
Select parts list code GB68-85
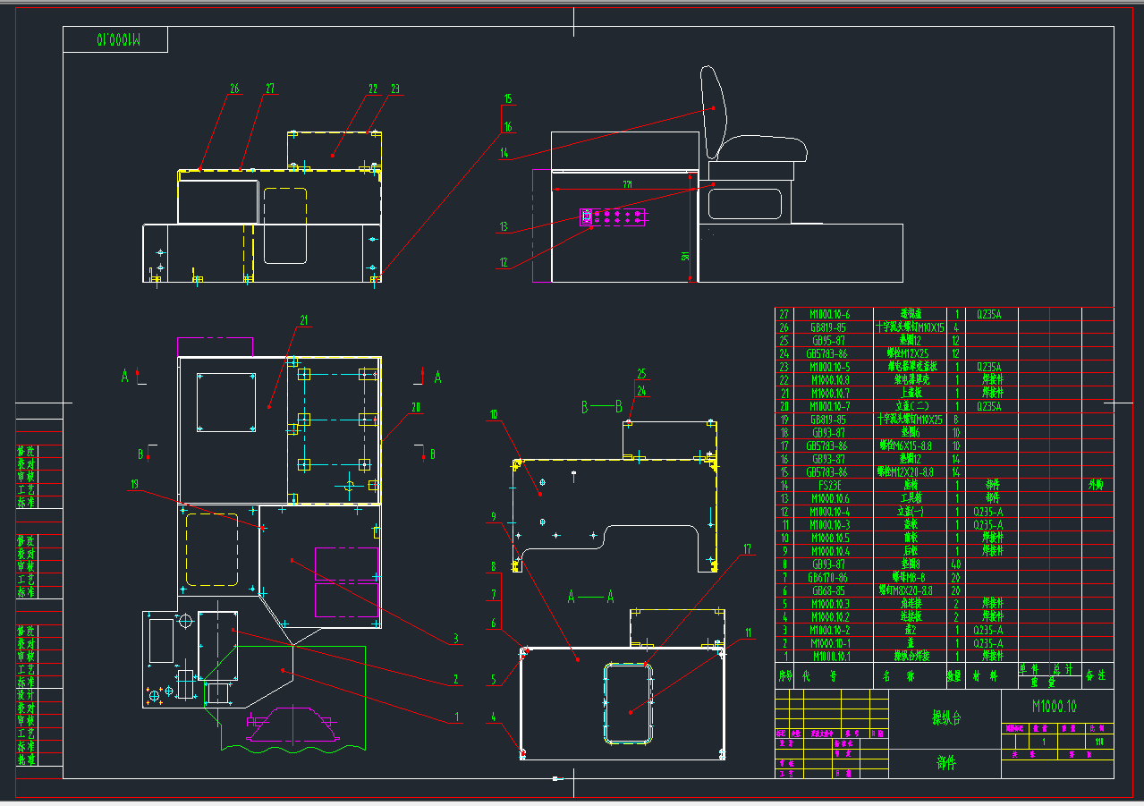[828, 590]
